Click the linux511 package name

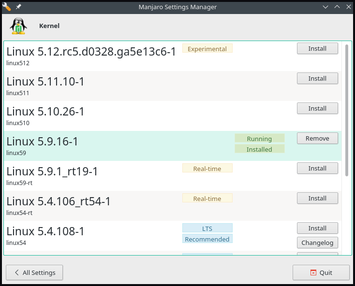[18, 93]
